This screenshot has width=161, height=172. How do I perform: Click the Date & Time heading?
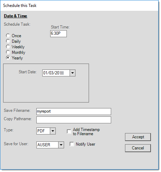coord(16,16)
